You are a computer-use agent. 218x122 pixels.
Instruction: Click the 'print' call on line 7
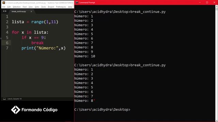pyautogui.click(x=28, y=48)
